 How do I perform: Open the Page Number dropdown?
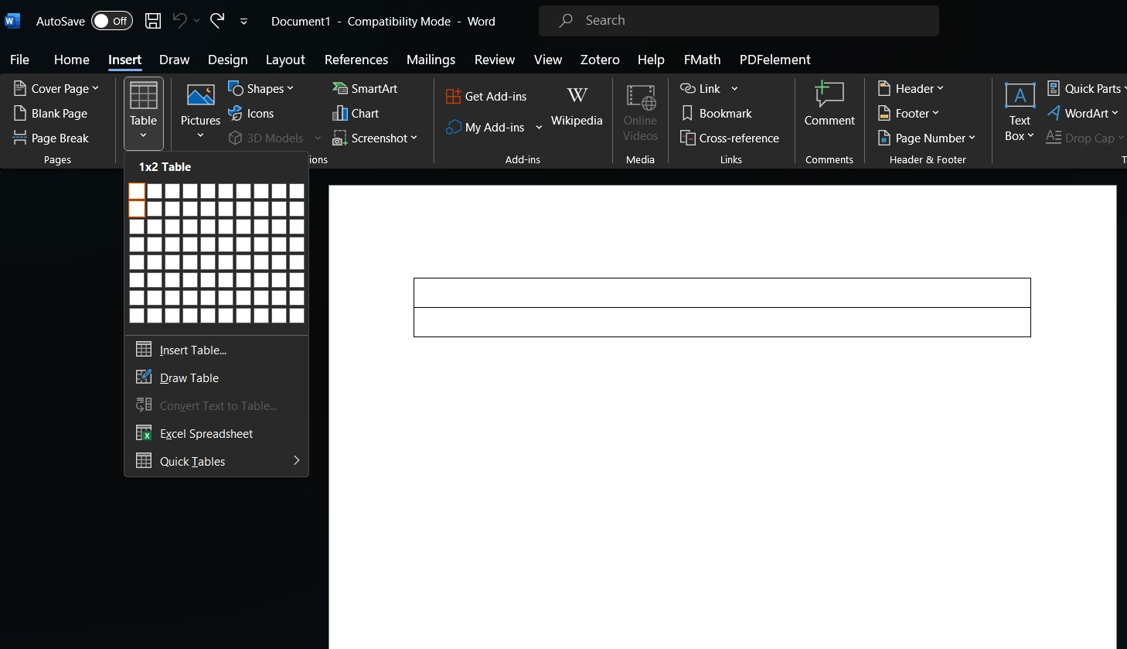926,138
